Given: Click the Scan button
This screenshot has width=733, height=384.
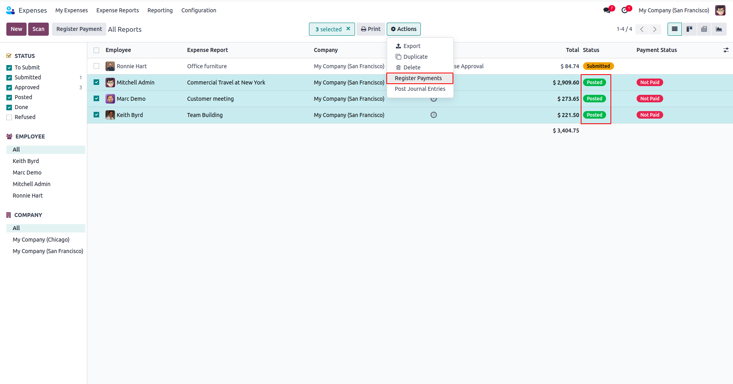Looking at the screenshot, I should pyautogui.click(x=38, y=29).
